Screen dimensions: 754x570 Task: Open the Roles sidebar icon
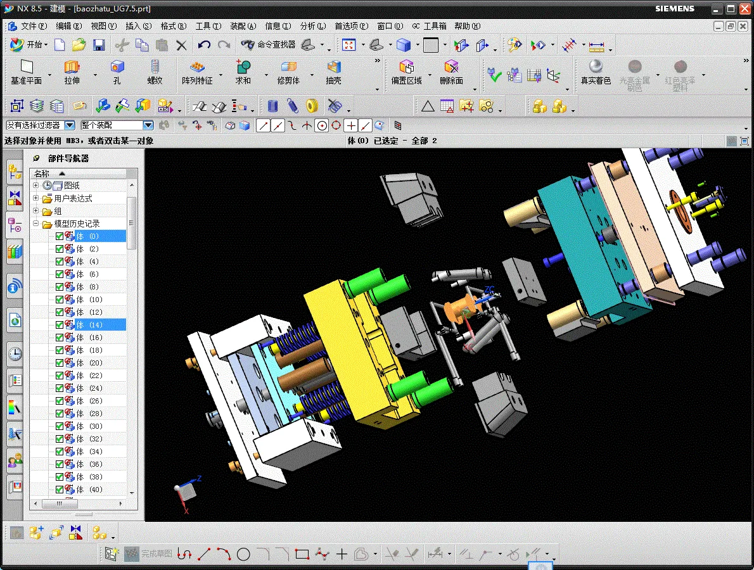coord(15,461)
